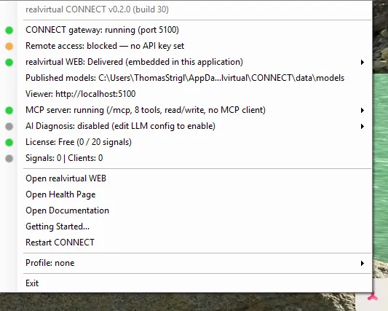The image size is (388, 311).
Task: Click the pink realvirtual tray icon
Action: pyautogui.click(x=373, y=296)
